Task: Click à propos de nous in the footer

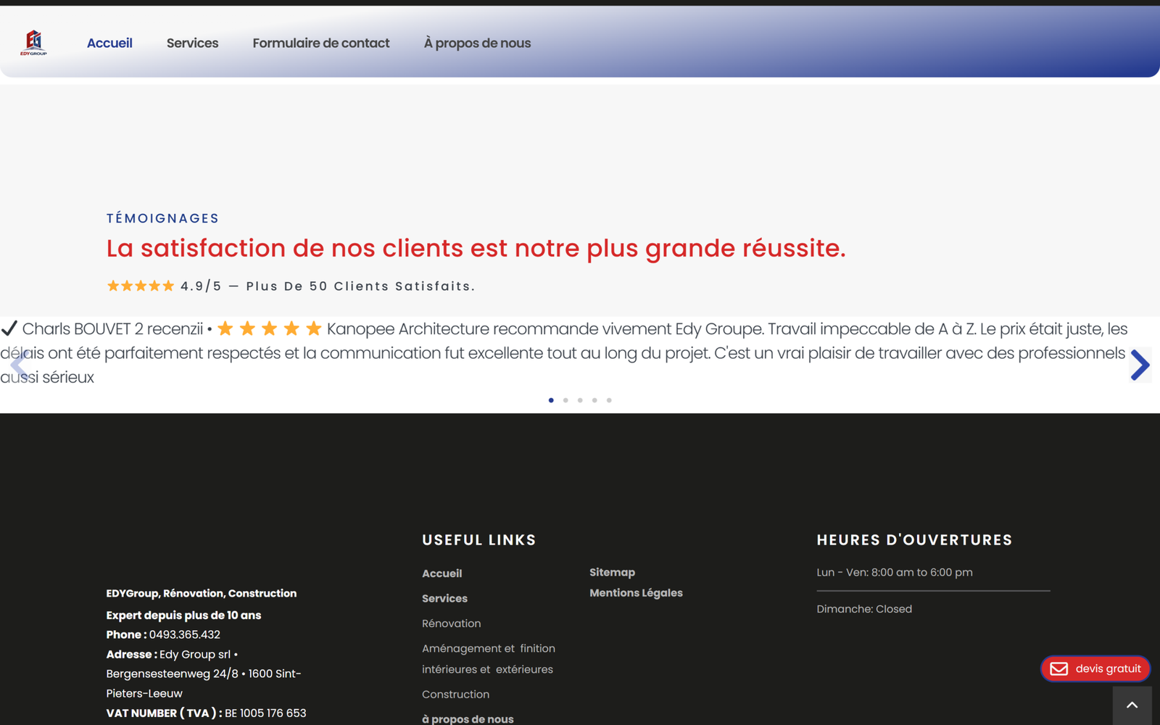Action: tap(468, 718)
